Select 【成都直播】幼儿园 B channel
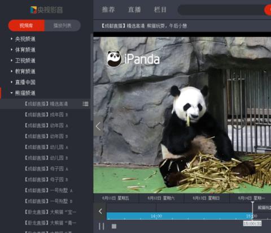271x233 pixels. (x=46, y=158)
